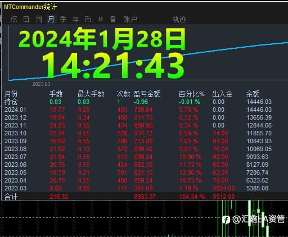Screen dimensions: 288x237
Task: Click balance value 10069.05
Action: tap(259, 149)
